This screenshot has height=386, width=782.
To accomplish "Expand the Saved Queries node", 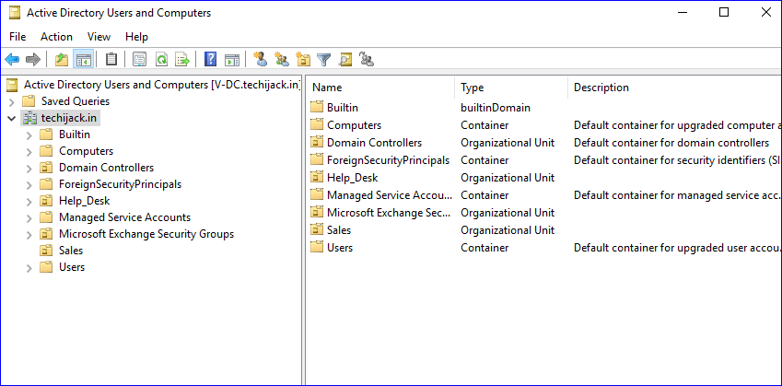I will 12,101.
